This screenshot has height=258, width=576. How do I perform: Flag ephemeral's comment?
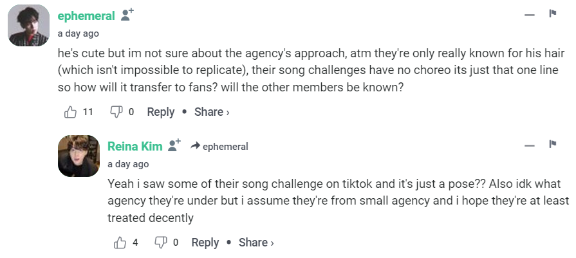point(552,14)
